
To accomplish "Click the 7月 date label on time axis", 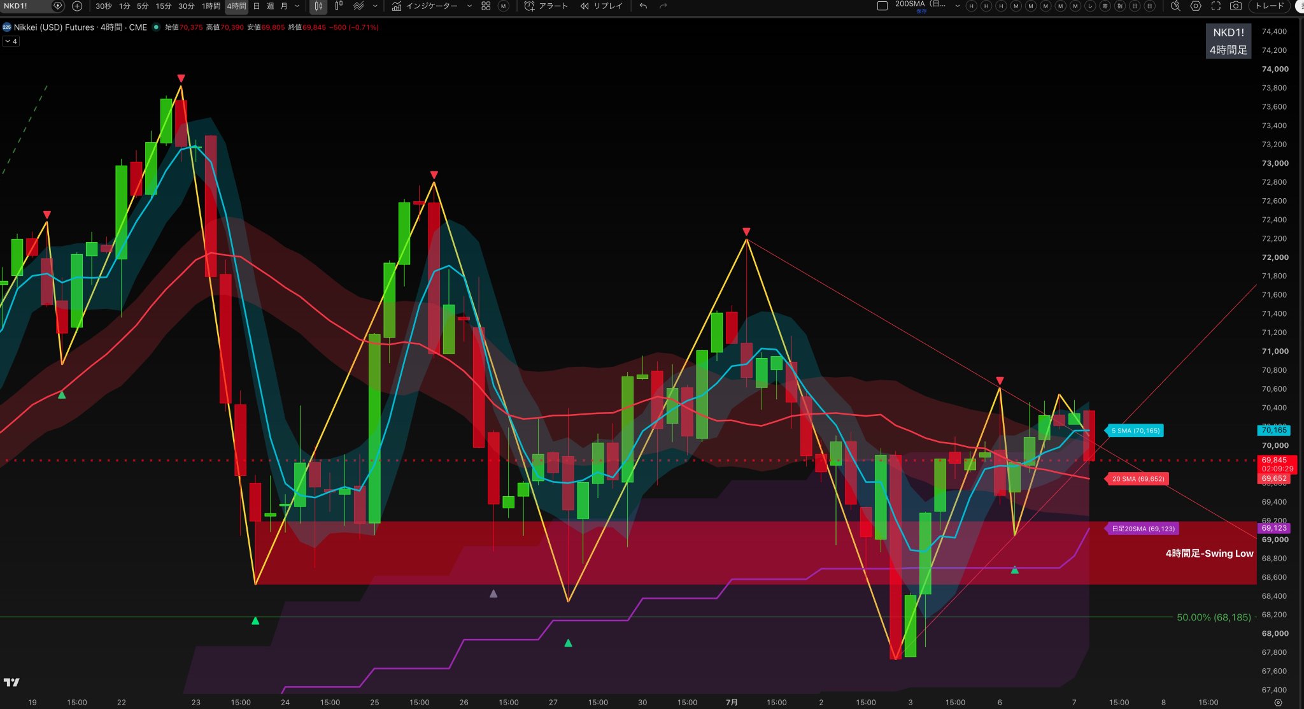I will pos(732,702).
